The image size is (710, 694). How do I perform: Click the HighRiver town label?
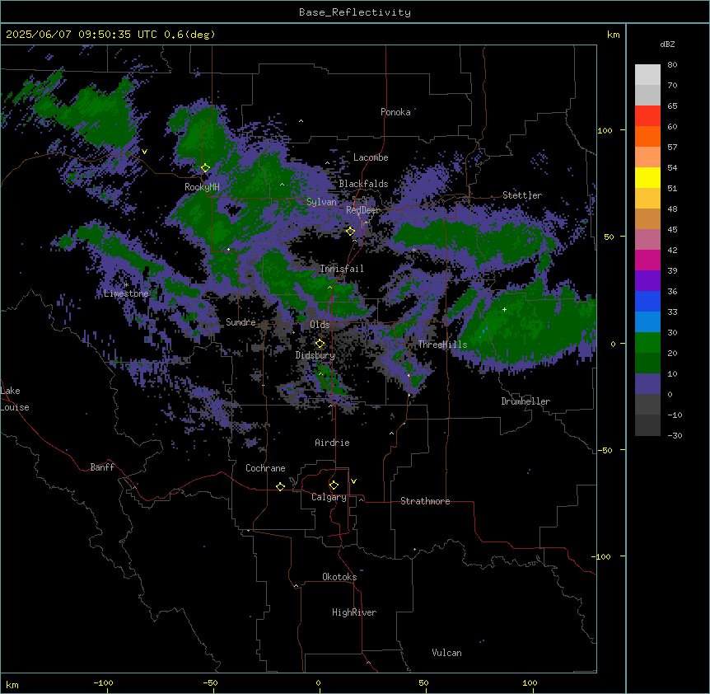354,612
